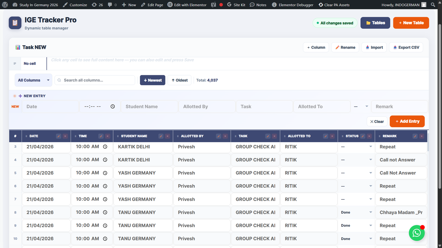Viewport: 442px width, 248px height.
Task: Click the pencil icon on REMARK column header
Action: (415, 136)
